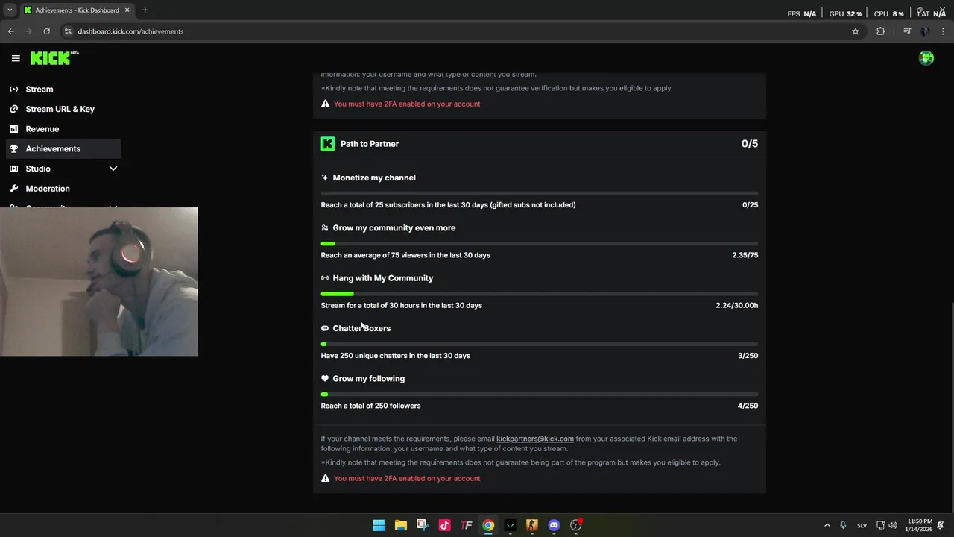The width and height of the screenshot is (954, 537).
Task: Open Discord from the taskbar
Action: [554, 525]
